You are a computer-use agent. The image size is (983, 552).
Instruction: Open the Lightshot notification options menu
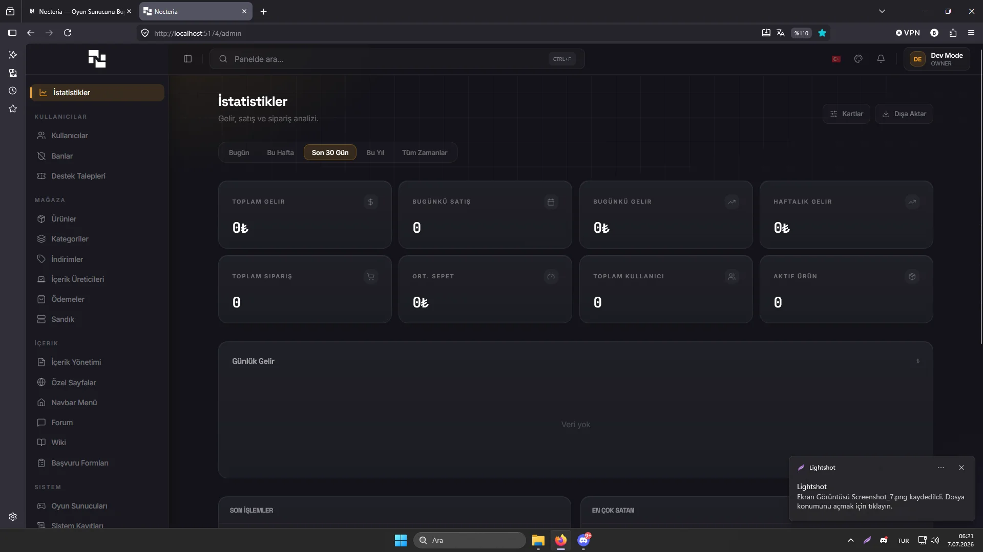[x=941, y=468]
